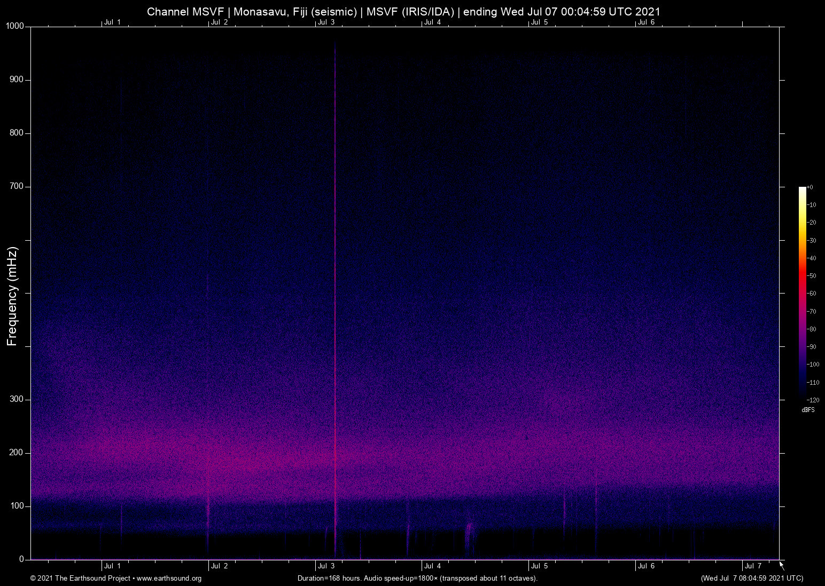Select "Jul 6" on the bottom time axis
This screenshot has height=586, width=825.
point(646,566)
